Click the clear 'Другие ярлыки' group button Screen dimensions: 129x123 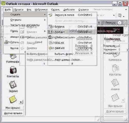[115, 111]
